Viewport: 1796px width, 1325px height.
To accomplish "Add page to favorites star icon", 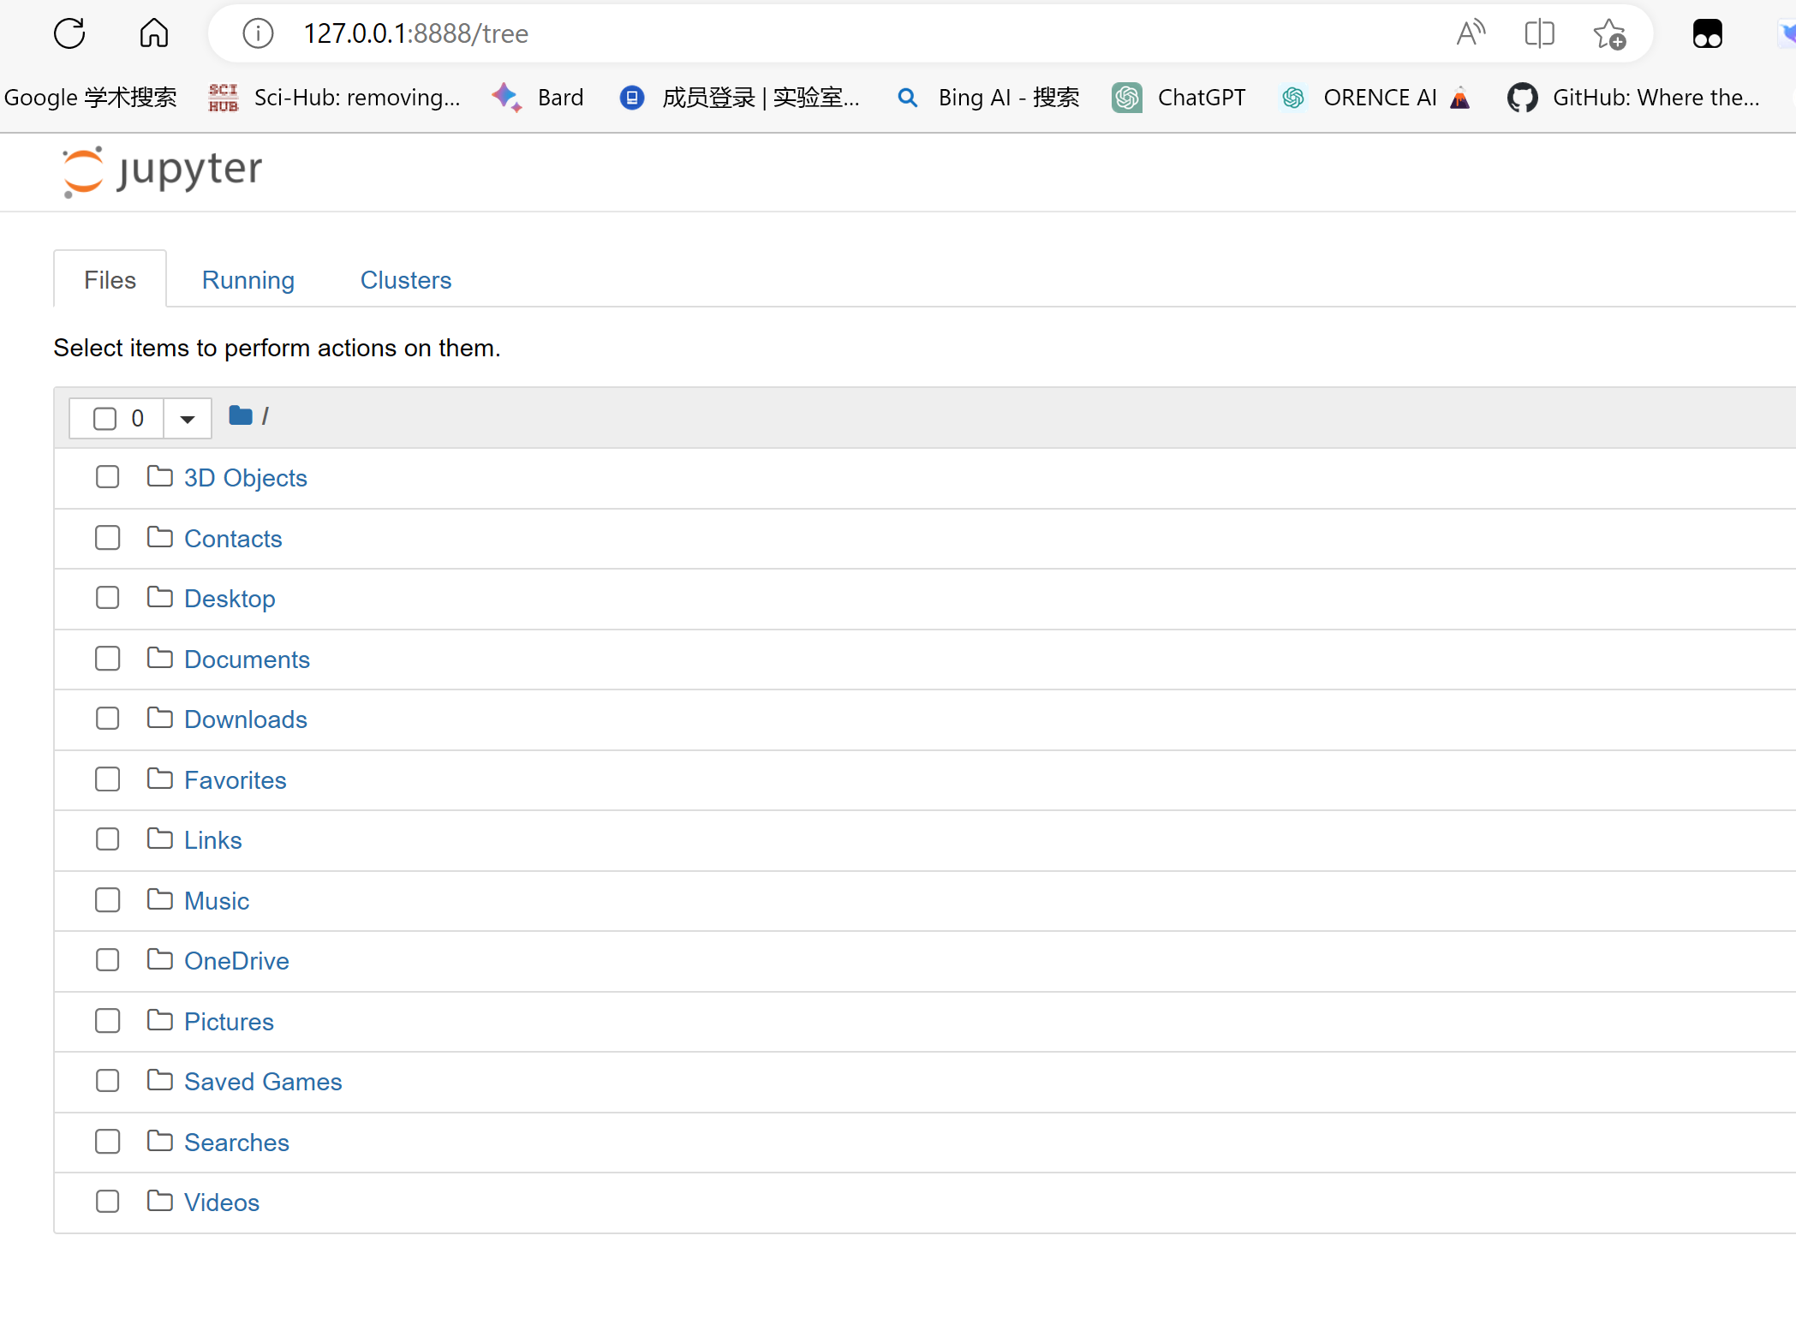I will tap(1608, 34).
